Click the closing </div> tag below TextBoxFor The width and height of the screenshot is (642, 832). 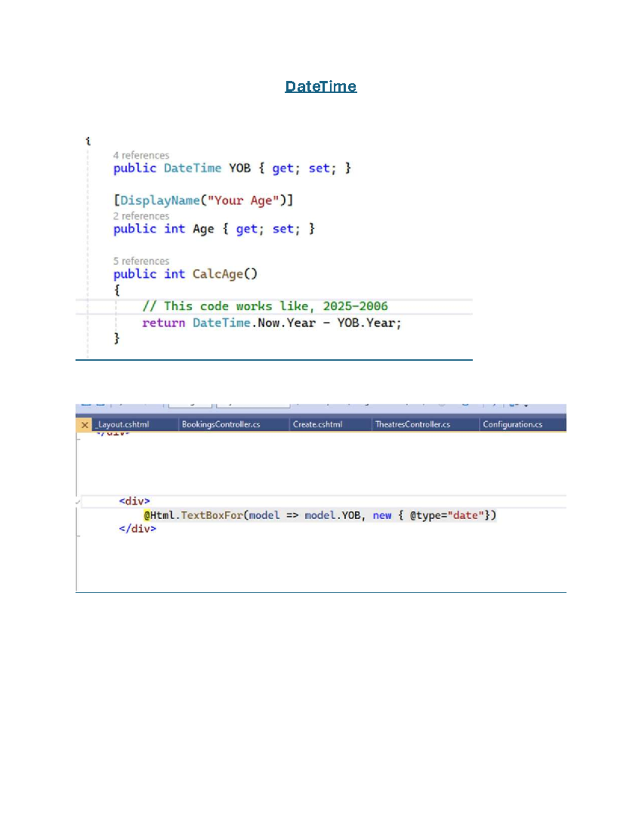click(137, 529)
